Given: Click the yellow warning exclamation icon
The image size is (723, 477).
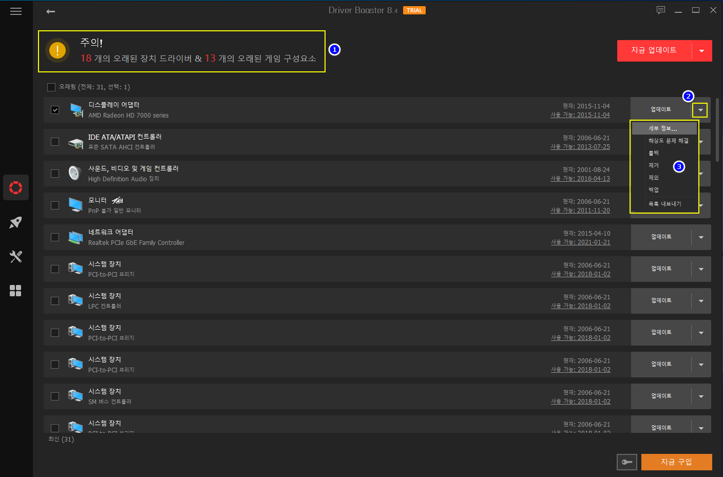Looking at the screenshot, I should pyautogui.click(x=58, y=50).
